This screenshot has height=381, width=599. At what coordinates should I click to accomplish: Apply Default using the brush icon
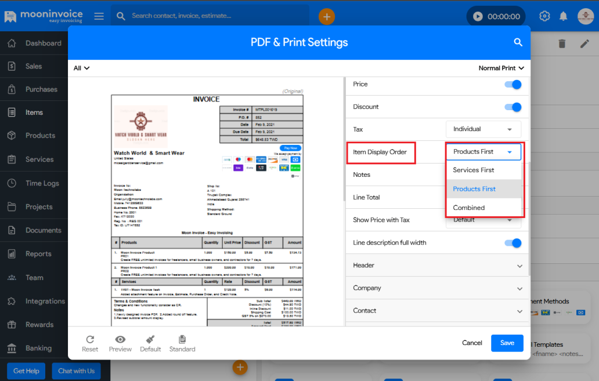150,340
